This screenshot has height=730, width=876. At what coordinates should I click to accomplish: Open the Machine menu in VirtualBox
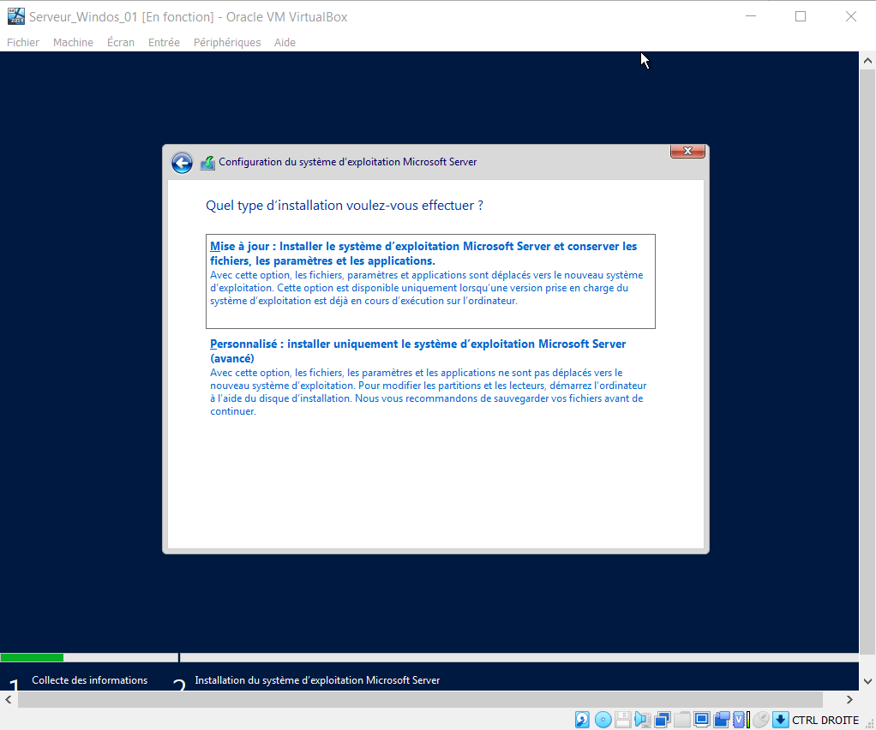pos(73,42)
